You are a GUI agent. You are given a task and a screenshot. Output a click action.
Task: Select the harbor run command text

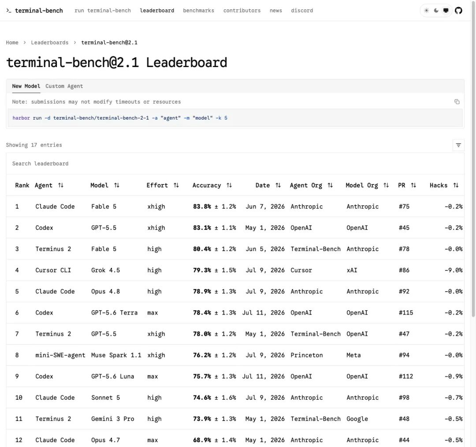[x=120, y=118]
